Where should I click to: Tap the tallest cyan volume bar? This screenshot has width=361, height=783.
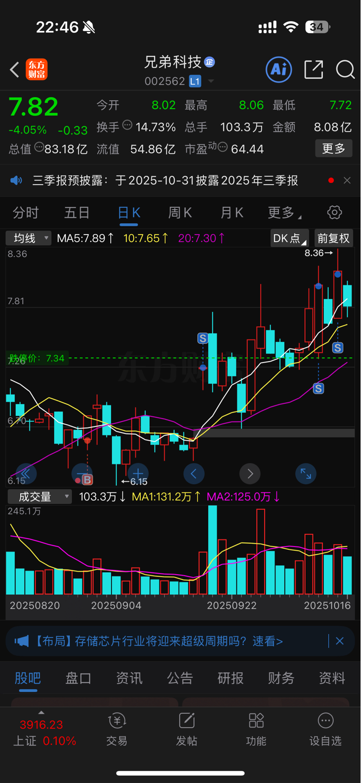[x=213, y=550]
